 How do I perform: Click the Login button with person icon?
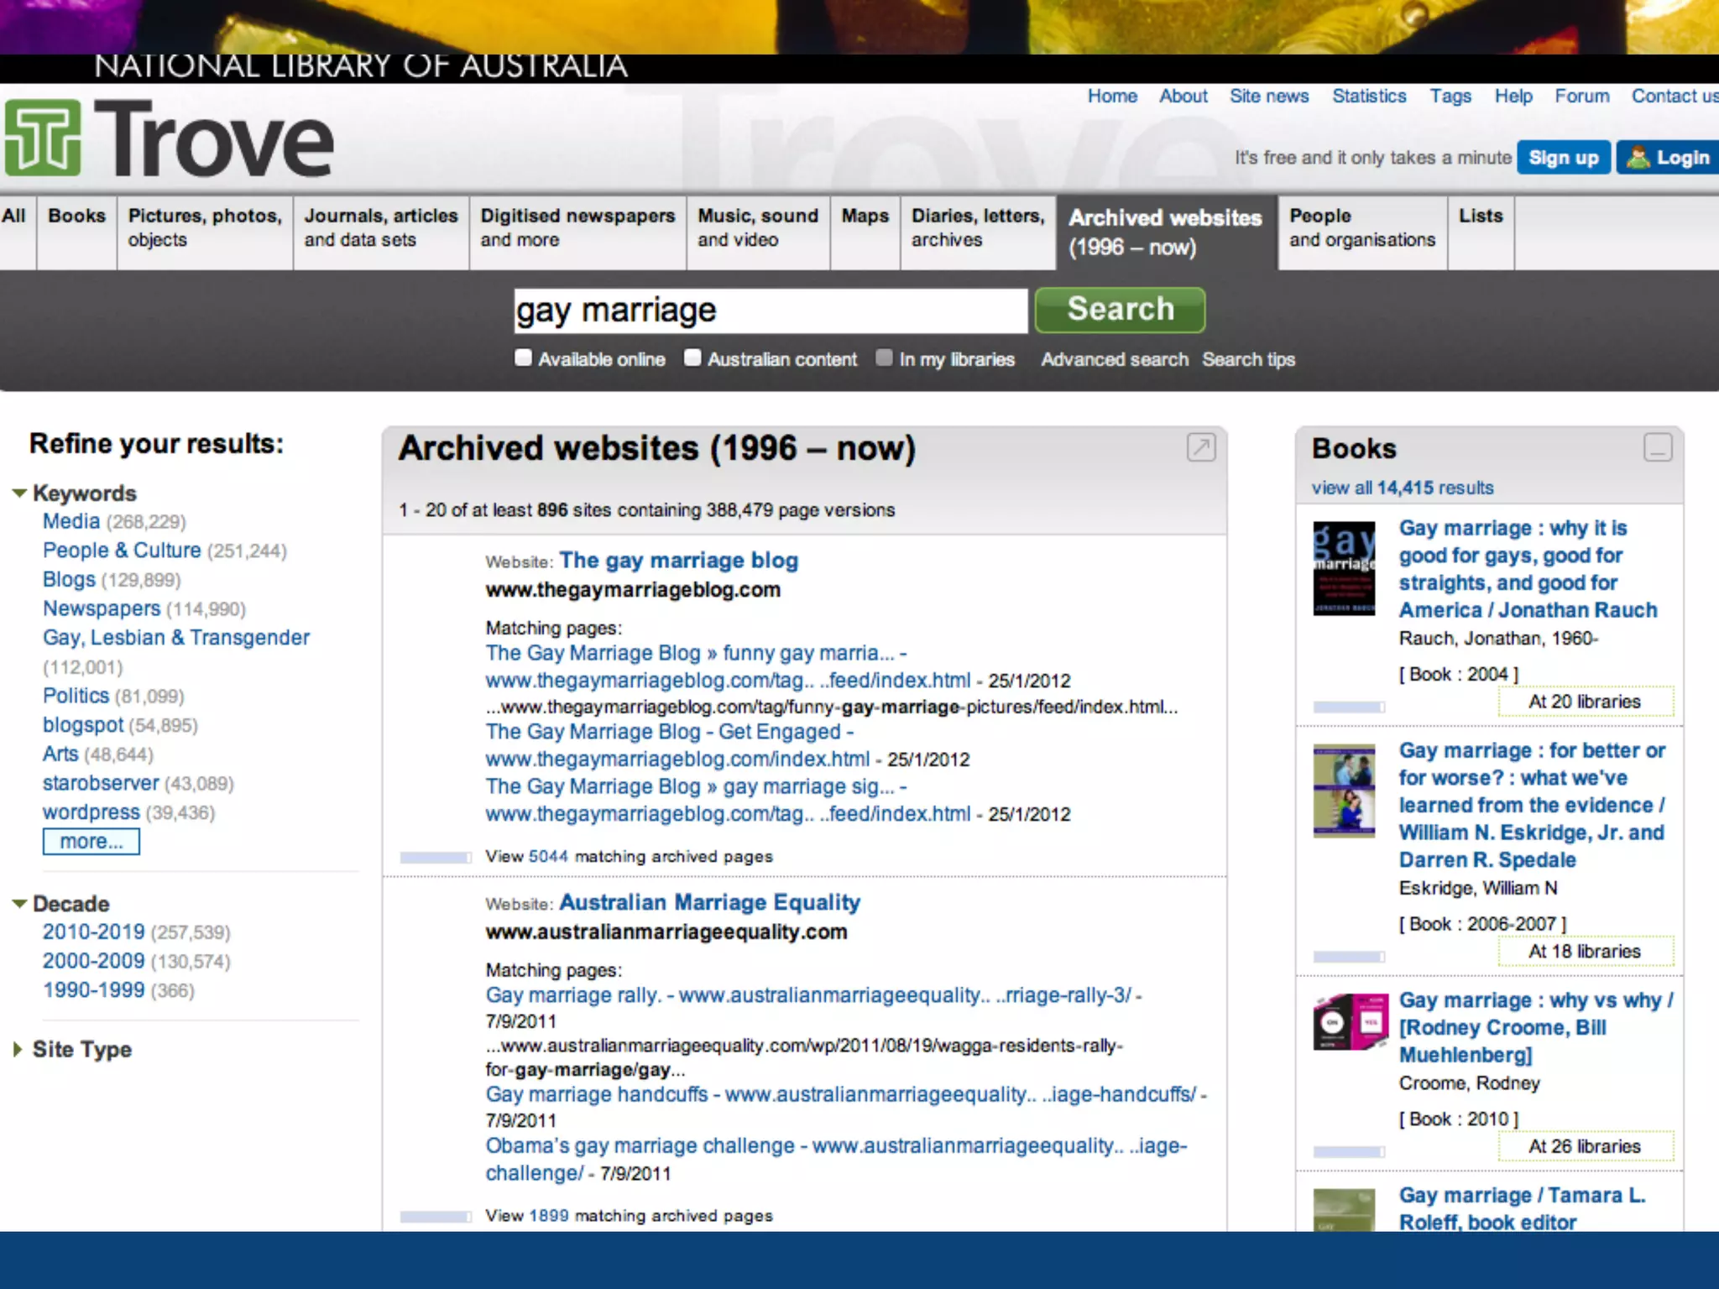coord(1668,158)
